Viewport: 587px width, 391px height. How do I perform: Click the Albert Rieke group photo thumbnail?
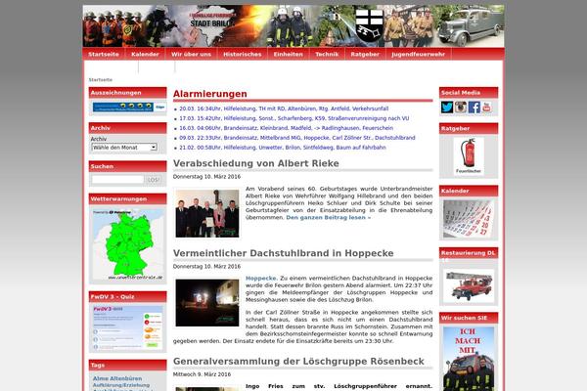point(207,213)
